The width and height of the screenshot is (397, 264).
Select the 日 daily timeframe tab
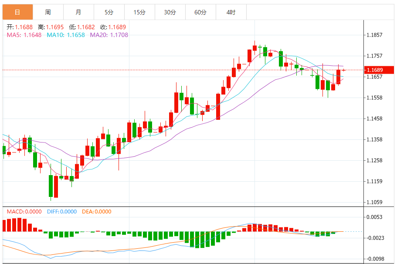pyautogui.click(x=17, y=12)
